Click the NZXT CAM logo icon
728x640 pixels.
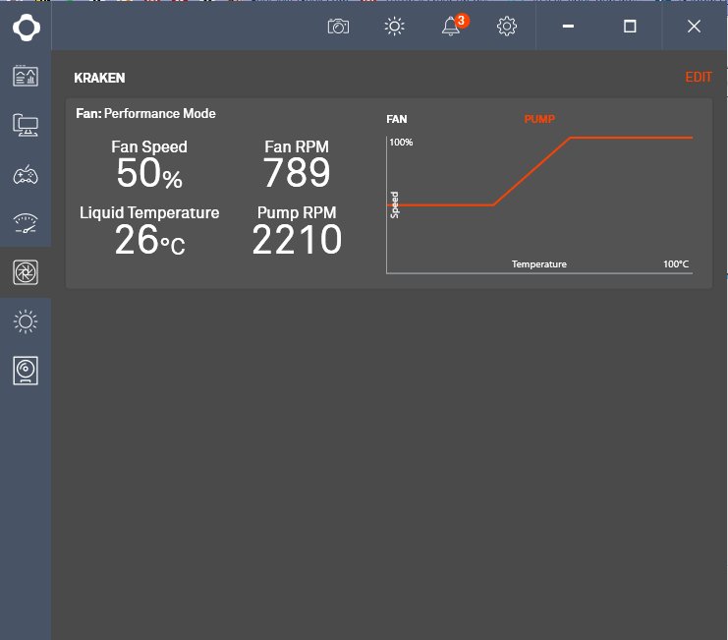26,27
